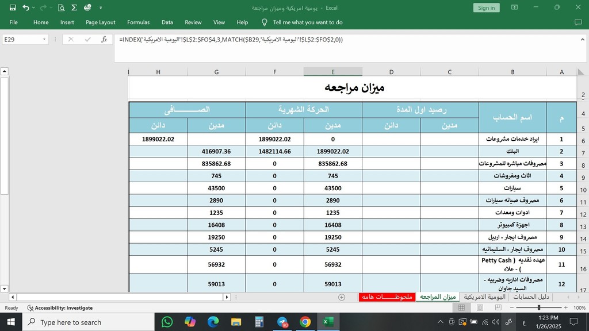Expand the formula bar with the chevron

click(583, 39)
